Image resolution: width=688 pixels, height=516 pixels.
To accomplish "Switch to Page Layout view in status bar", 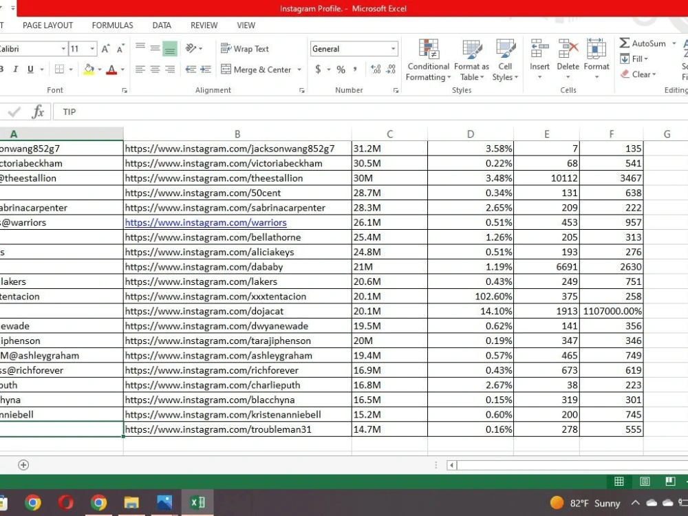I will pyautogui.click(x=645, y=482).
